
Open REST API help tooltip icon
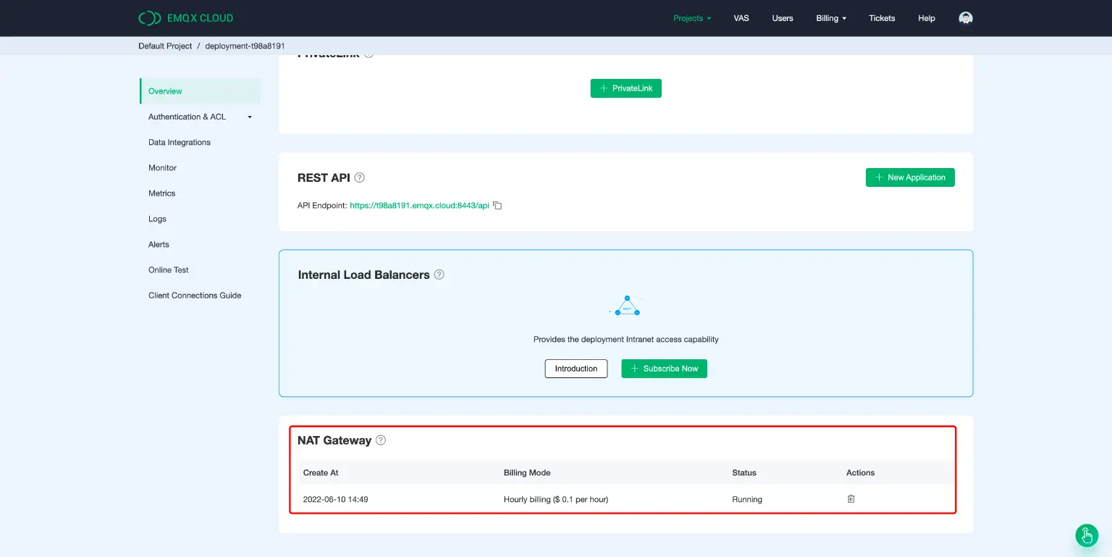pos(360,177)
